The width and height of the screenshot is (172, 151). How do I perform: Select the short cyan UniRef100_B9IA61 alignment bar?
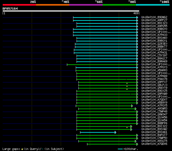click(98, 133)
